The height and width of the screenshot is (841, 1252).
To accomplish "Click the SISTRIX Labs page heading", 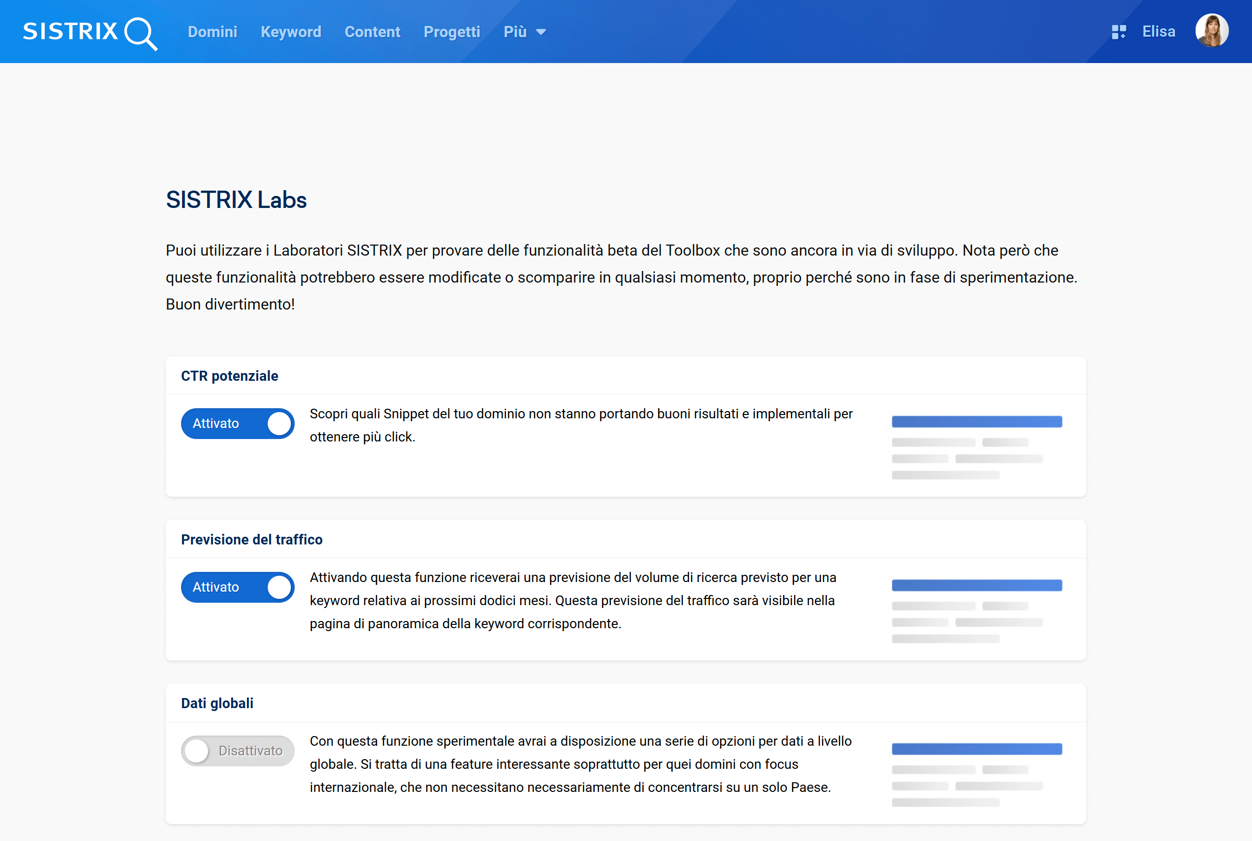I will pos(236,199).
